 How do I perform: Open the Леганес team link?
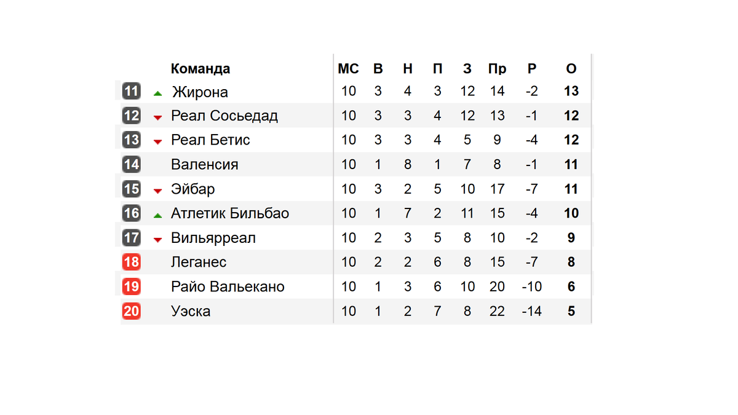click(x=199, y=262)
